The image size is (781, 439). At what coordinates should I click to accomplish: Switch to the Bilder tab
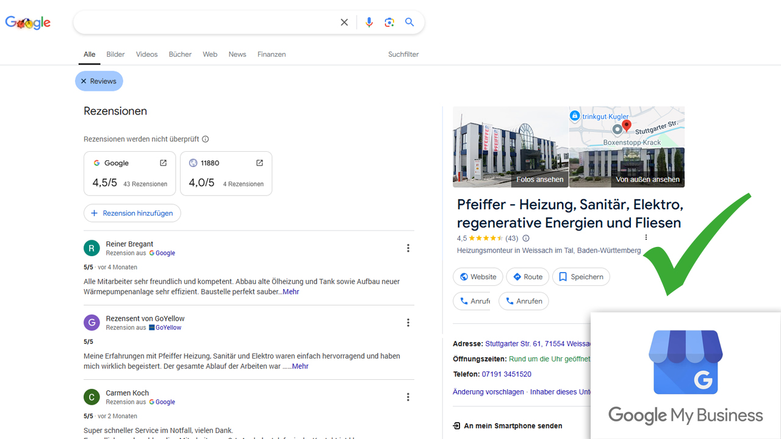pos(115,54)
